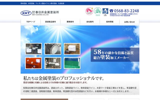
Task: Click KKT COATING CO.,LTD text
Action: tap(40, 15)
